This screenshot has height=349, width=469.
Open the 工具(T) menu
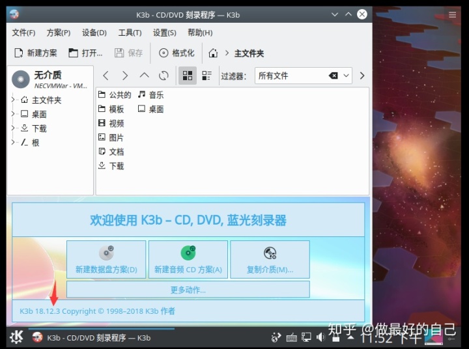click(130, 33)
